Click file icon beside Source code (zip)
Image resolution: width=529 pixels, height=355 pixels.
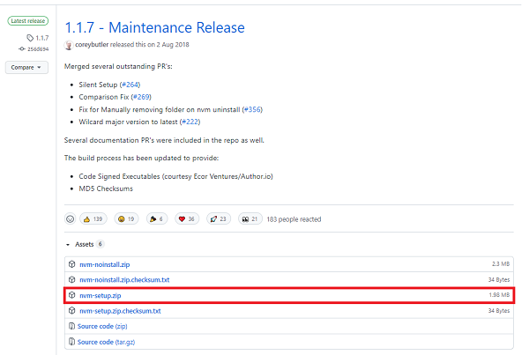coord(71,327)
